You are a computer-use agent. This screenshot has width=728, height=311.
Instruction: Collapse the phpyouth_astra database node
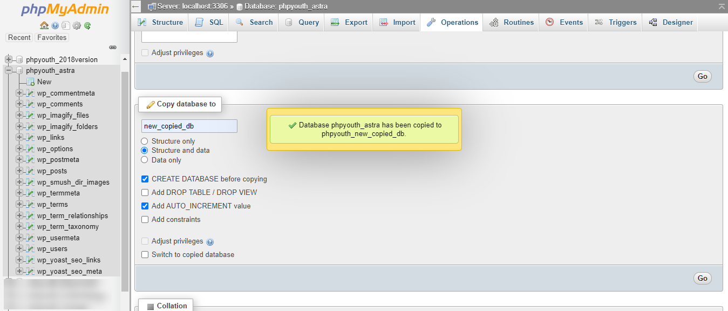point(8,71)
